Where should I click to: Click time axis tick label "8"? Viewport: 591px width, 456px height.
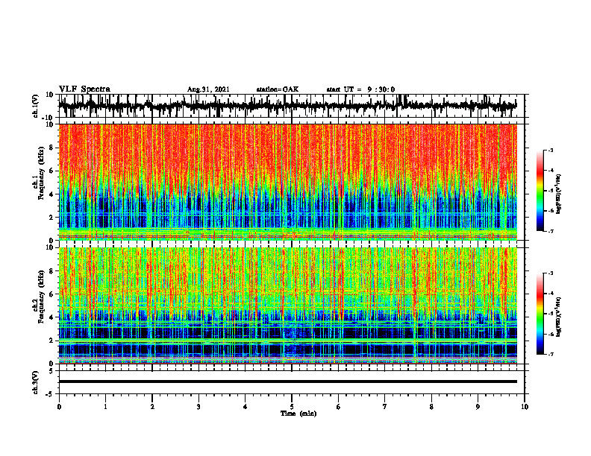431,407
